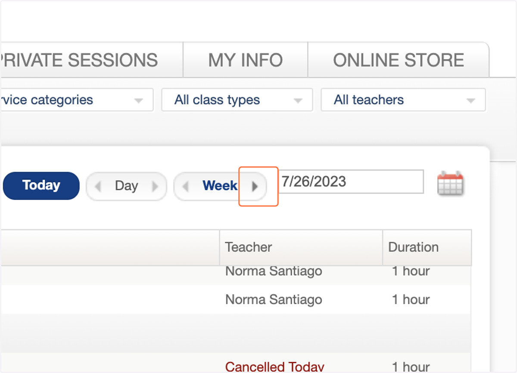The height and width of the screenshot is (373, 517).
Task: Open the Private Sessions tab
Action: pos(92,60)
